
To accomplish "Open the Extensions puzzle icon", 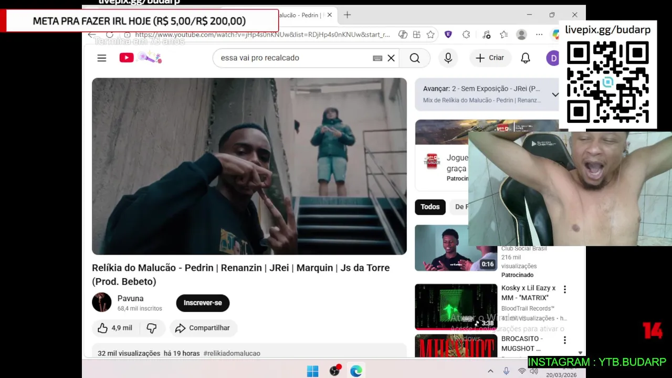I will click(x=466, y=35).
